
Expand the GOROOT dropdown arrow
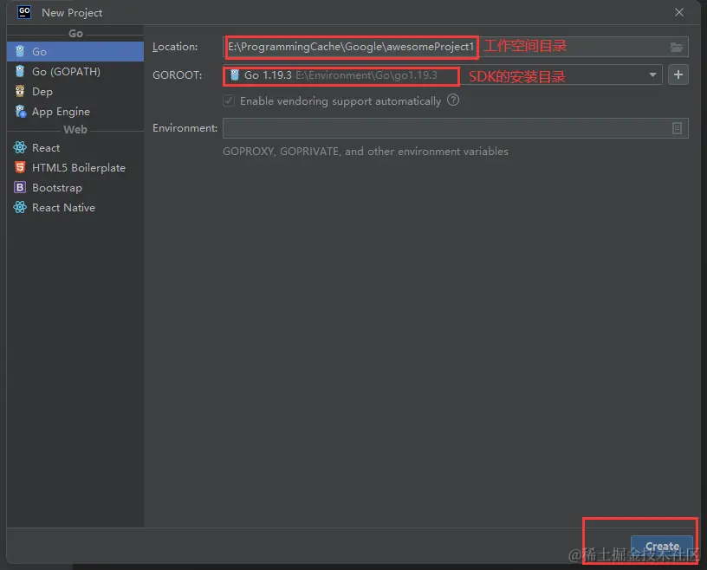coord(652,74)
